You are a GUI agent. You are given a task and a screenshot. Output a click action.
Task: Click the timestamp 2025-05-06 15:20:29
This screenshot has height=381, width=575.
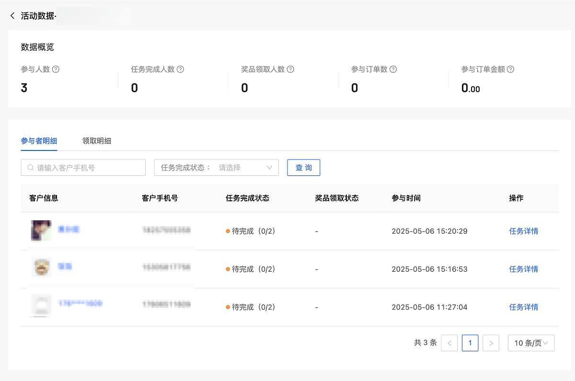coord(429,231)
